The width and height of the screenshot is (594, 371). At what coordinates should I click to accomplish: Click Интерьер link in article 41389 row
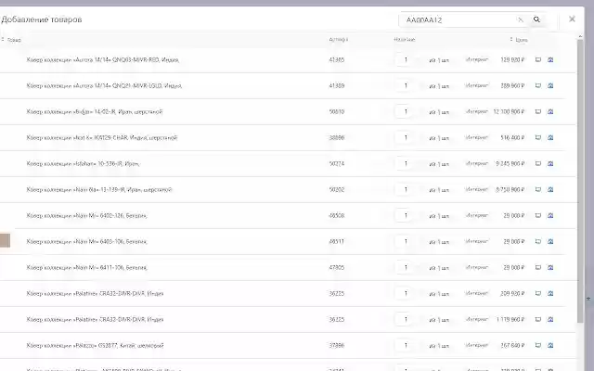[x=477, y=85]
